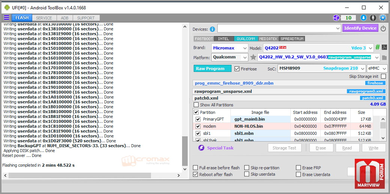
Task: Open the hamburger main menu
Action: point(6,18)
